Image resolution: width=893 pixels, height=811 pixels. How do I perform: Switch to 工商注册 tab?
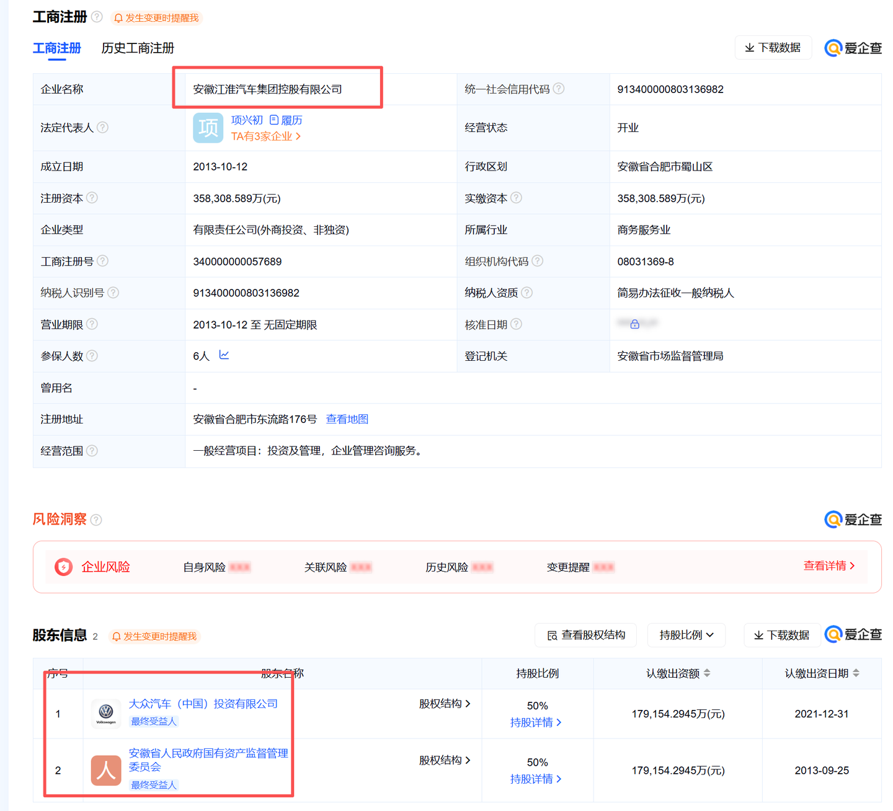click(x=57, y=48)
